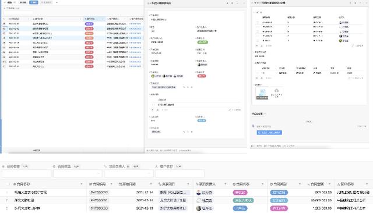The width and height of the screenshot is (373, 213).
Task: Open dropdown arrow of highlighted status column in top-left table
Action: 103,19
